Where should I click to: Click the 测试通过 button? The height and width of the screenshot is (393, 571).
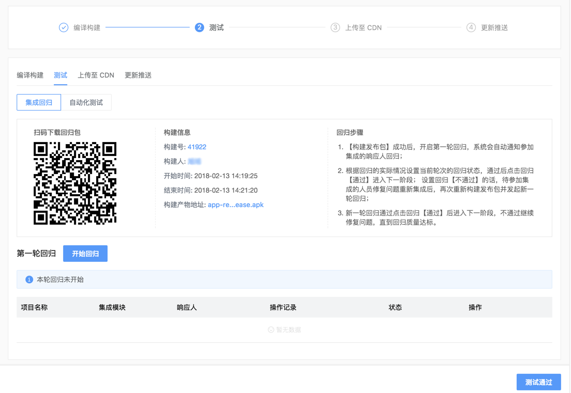coord(538,382)
